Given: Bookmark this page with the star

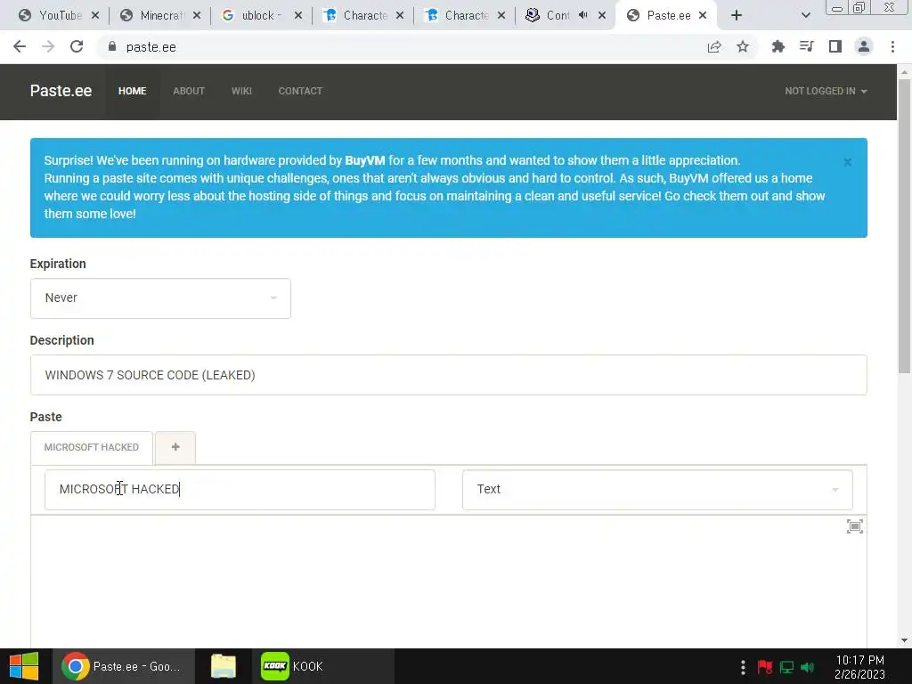Looking at the screenshot, I should (x=743, y=46).
